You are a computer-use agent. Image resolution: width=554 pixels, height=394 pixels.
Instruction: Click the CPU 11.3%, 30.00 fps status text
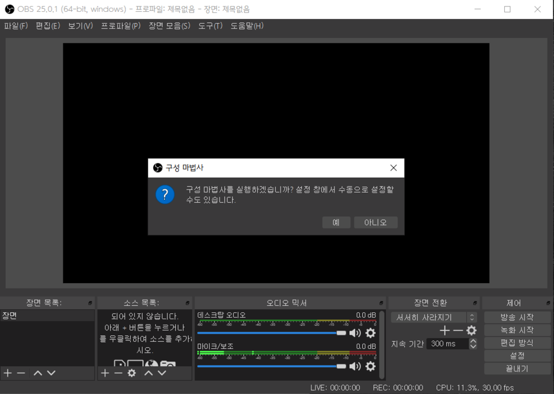[475, 387]
